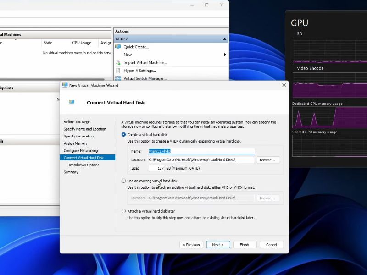Click the Next button
The image size is (367, 275).
(218, 245)
